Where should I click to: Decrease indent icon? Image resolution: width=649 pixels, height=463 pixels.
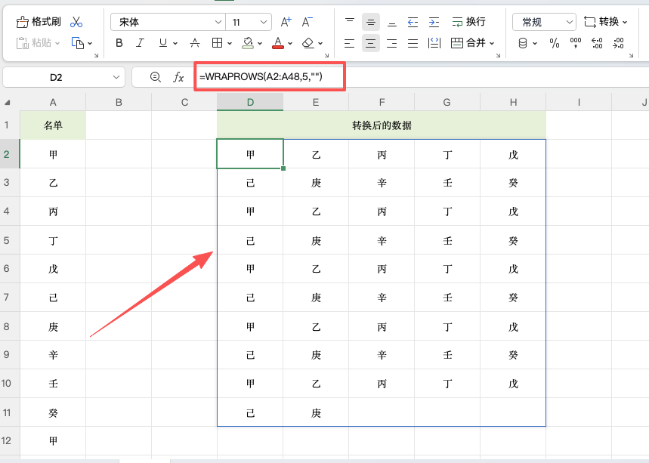pyautogui.click(x=413, y=22)
